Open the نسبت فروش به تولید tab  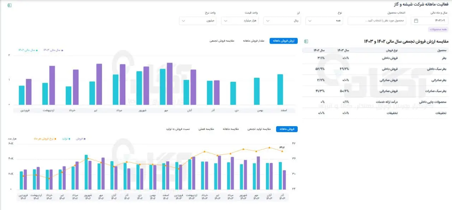pos(178,129)
